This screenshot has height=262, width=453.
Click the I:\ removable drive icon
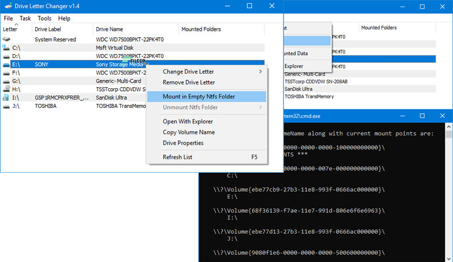coord(6,97)
